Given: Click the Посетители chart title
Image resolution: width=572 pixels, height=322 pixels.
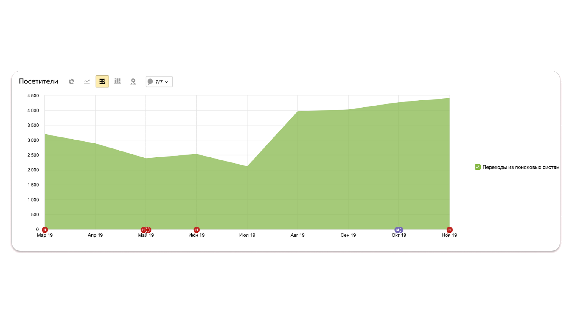Looking at the screenshot, I should click(38, 81).
